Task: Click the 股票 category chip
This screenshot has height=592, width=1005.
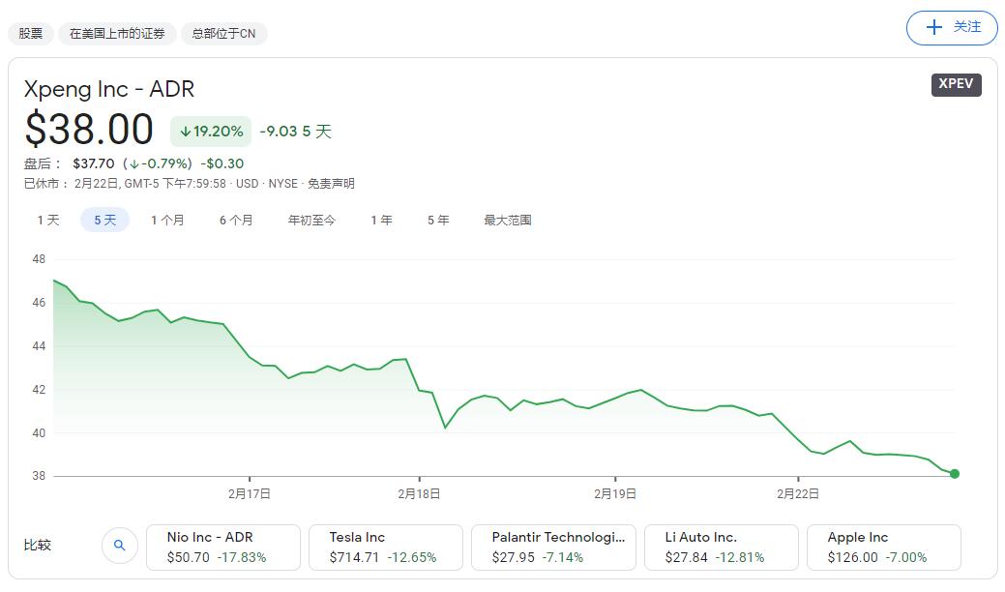Action: click(30, 33)
